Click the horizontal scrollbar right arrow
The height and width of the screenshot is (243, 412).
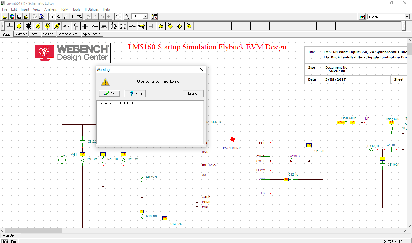coord(405,230)
